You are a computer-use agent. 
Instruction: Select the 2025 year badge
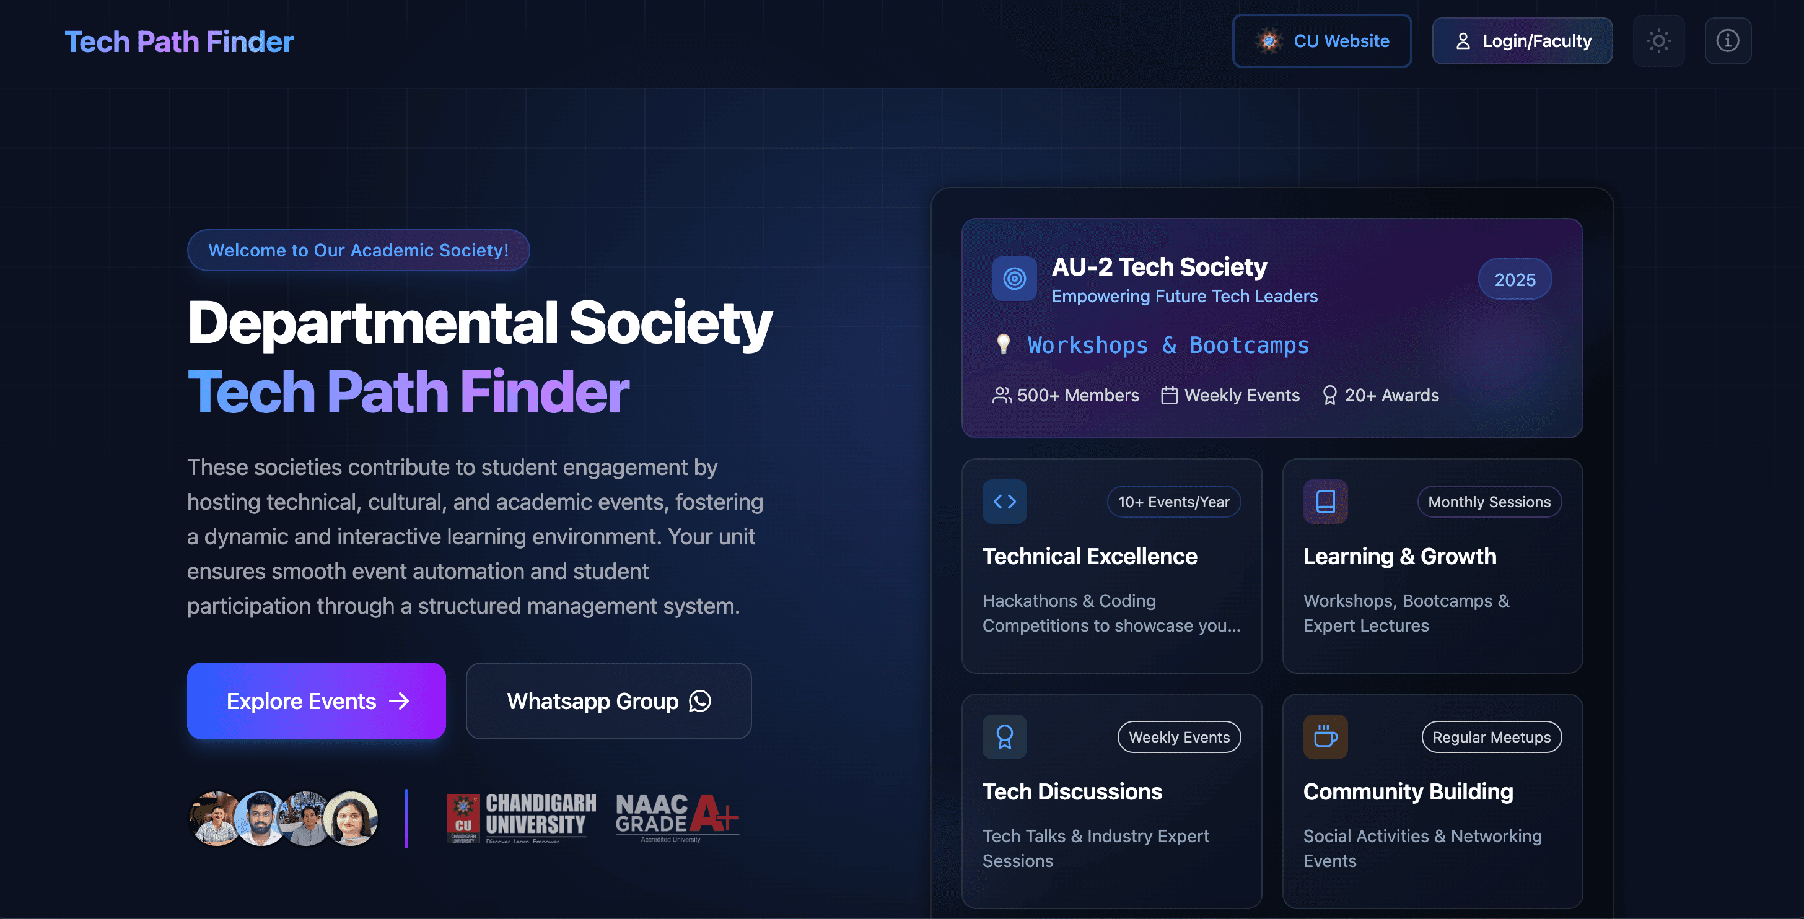pos(1514,279)
